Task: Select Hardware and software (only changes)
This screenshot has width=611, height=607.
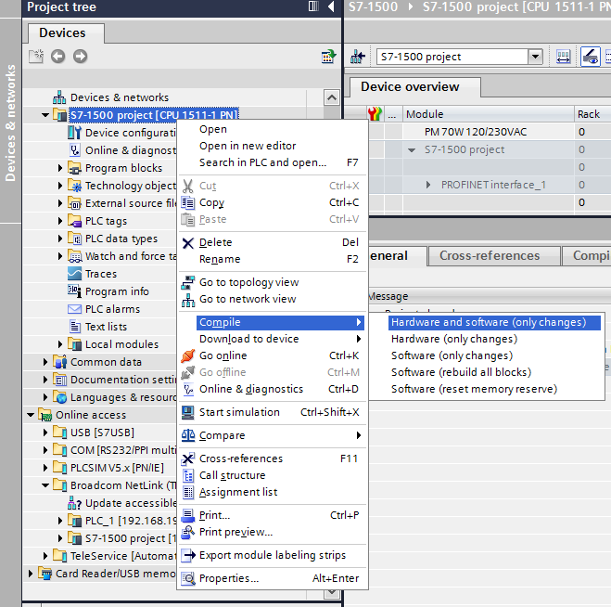Action: coord(489,322)
